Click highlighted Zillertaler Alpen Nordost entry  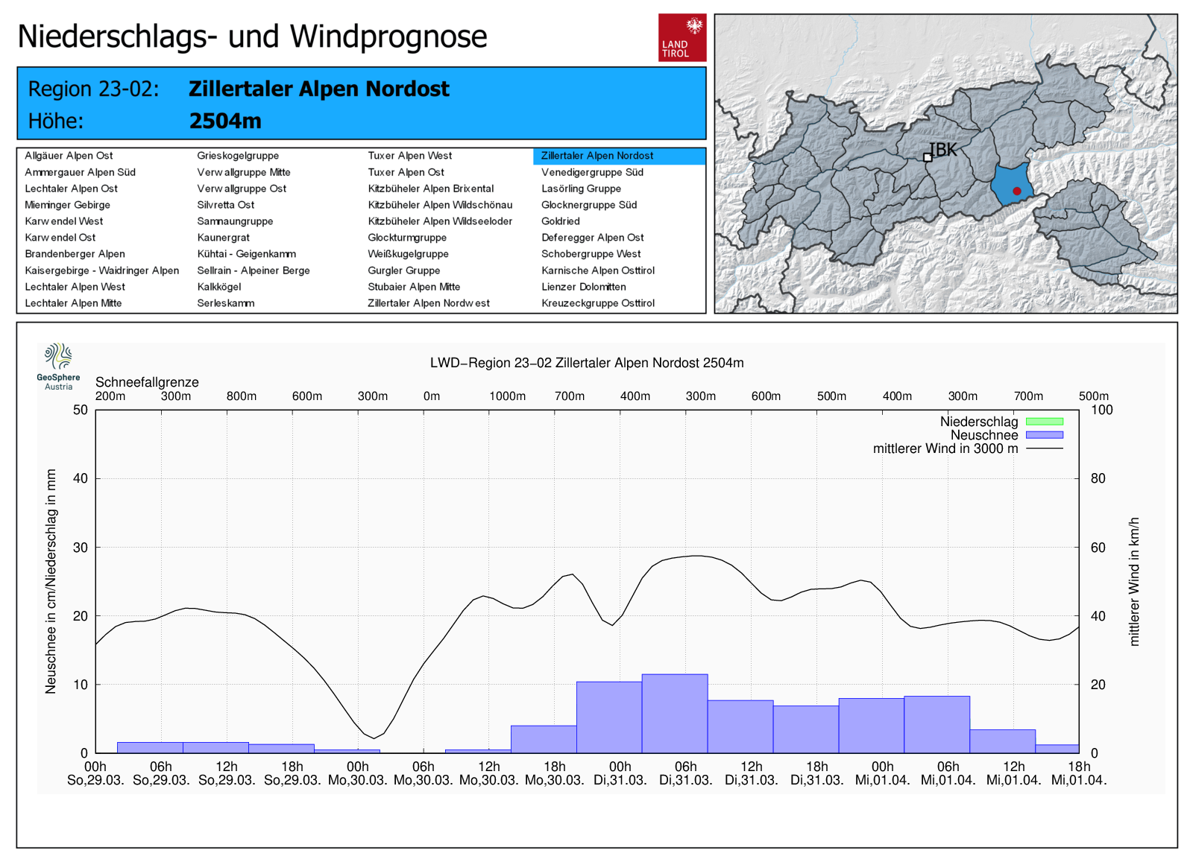619,156
